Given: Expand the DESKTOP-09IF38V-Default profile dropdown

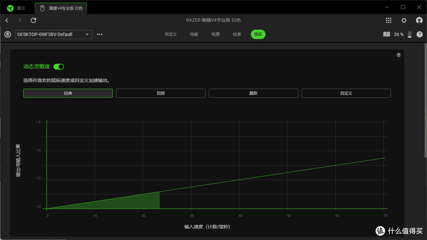Looking at the screenshot, I should pos(54,34).
